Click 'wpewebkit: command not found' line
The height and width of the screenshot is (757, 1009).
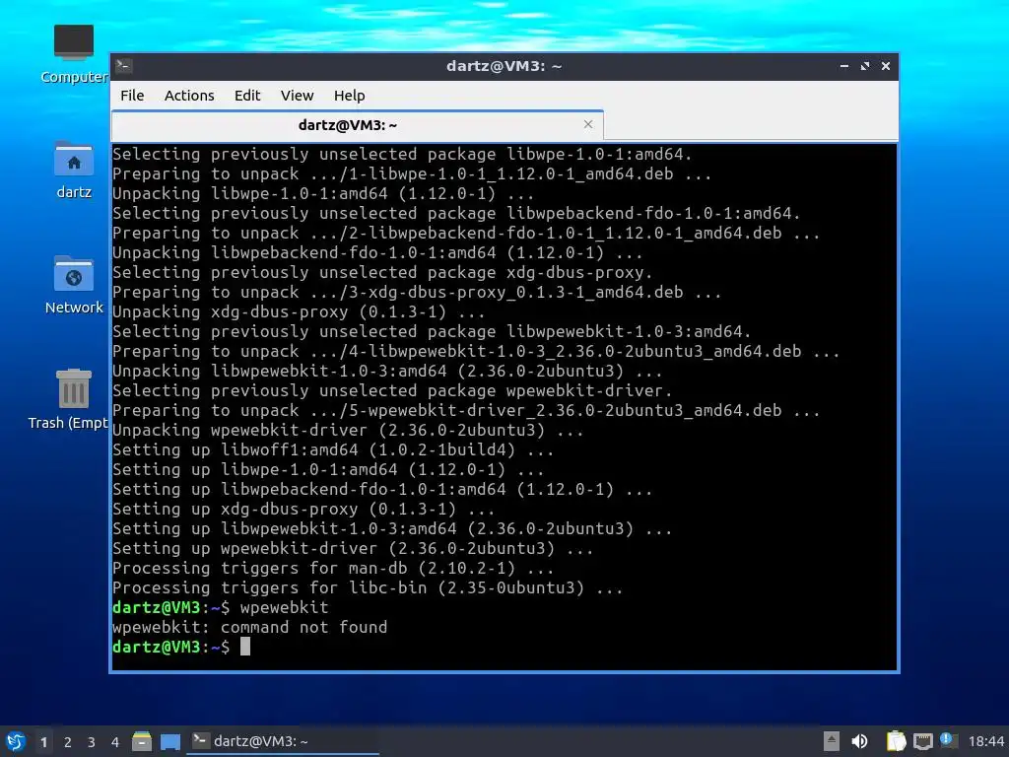click(249, 627)
